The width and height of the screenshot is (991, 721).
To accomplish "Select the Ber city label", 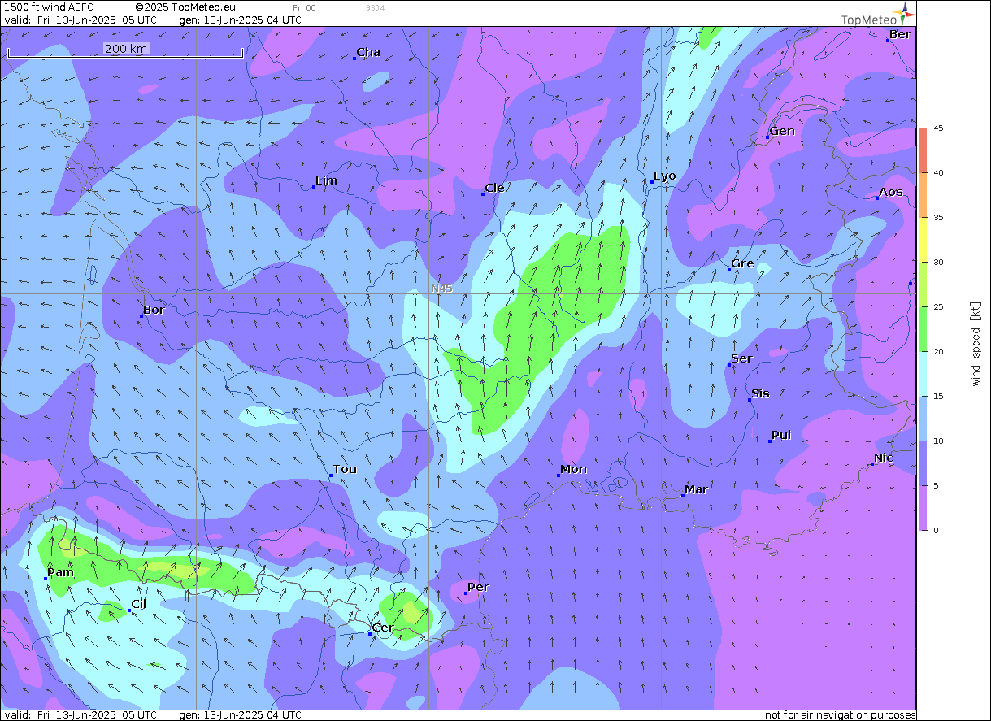I will 900,34.
